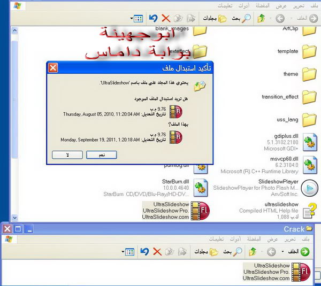
Task: Open ملف (File) menu in top window
Action: pyautogui.click(x=314, y=6)
